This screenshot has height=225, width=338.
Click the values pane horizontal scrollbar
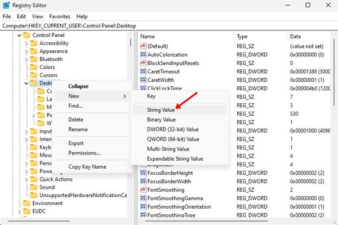click(x=207, y=221)
